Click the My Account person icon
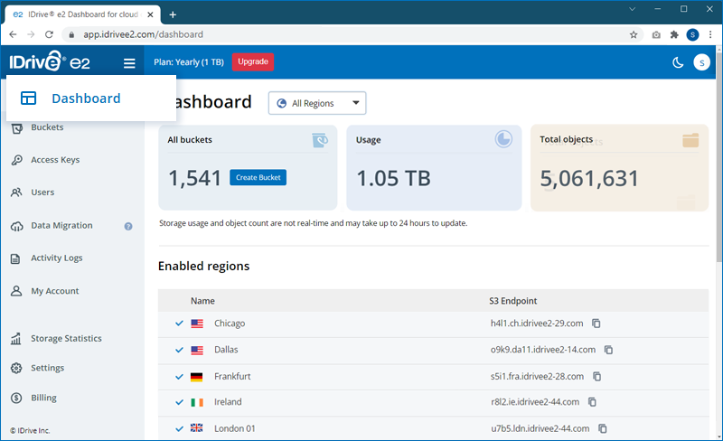The width and height of the screenshot is (723, 441). pyautogui.click(x=16, y=291)
